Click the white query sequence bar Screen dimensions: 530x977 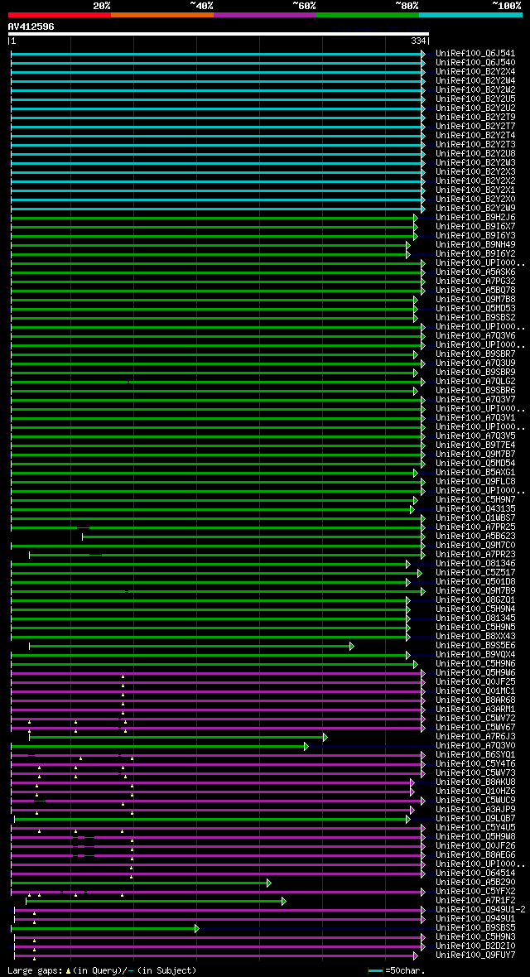(x=219, y=34)
